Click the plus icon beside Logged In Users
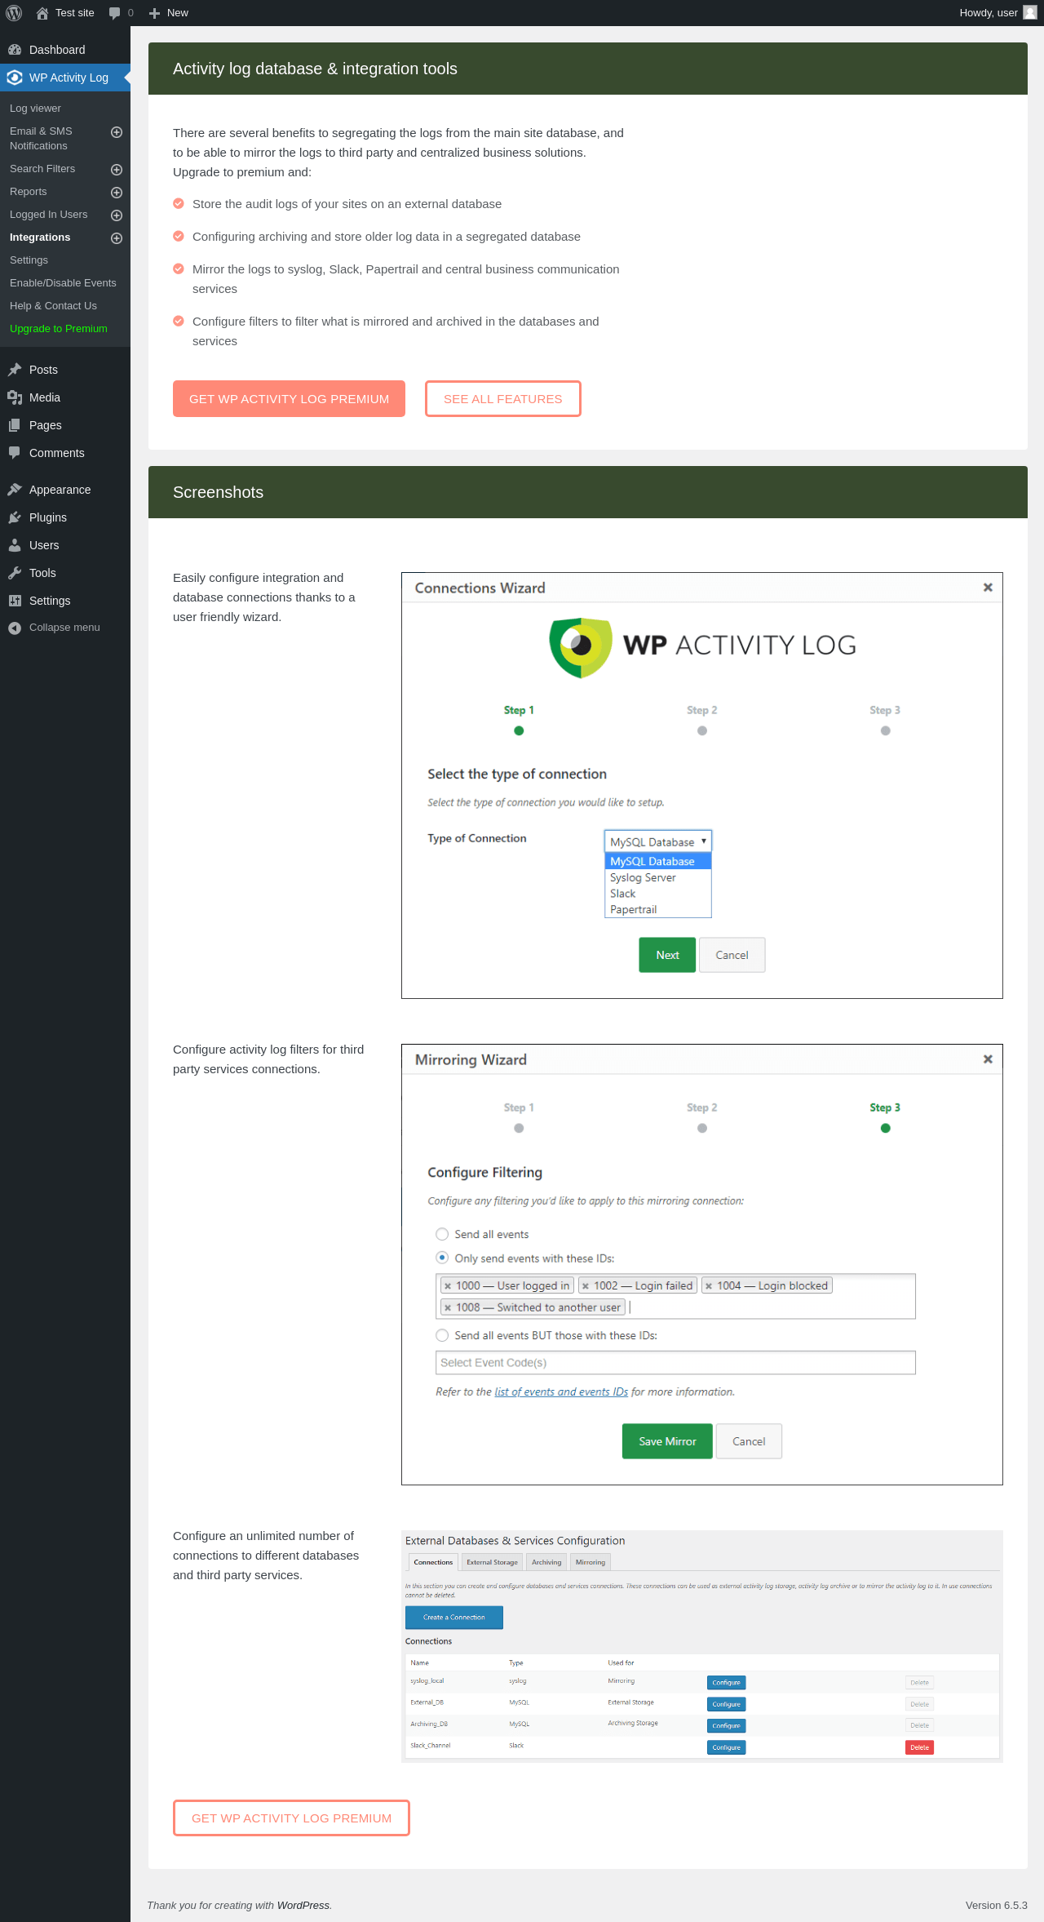This screenshot has width=1044, height=1922. pyautogui.click(x=117, y=215)
